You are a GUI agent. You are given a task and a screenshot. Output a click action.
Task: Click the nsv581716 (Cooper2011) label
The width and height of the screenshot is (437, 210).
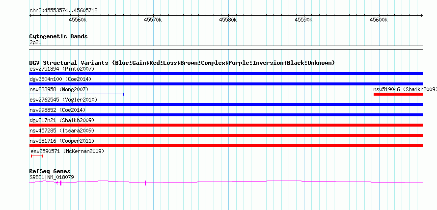[62, 141]
